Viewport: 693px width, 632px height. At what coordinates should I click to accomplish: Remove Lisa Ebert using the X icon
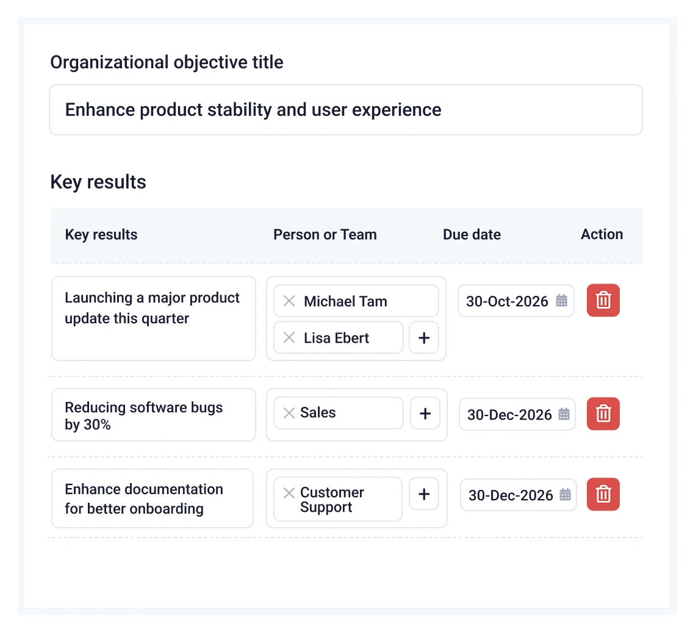[289, 337]
